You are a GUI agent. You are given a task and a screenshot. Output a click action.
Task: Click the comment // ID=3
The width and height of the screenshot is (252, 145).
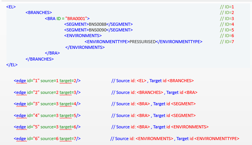click(x=227, y=19)
